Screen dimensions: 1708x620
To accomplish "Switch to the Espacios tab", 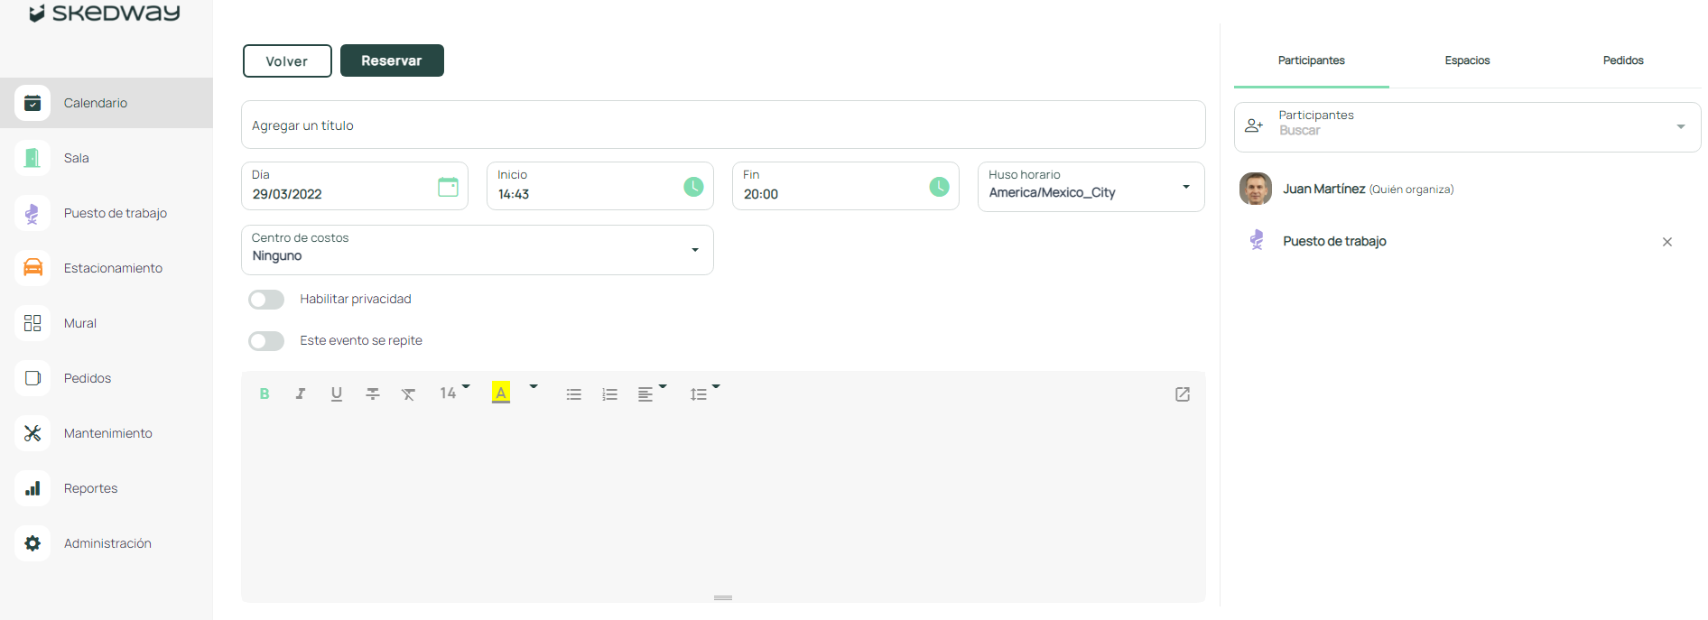I will click(x=1467, y=60).
